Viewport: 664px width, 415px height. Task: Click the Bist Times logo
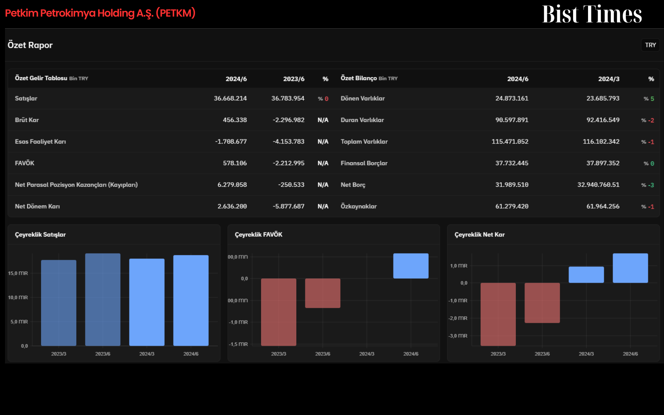tap(592, 14)
